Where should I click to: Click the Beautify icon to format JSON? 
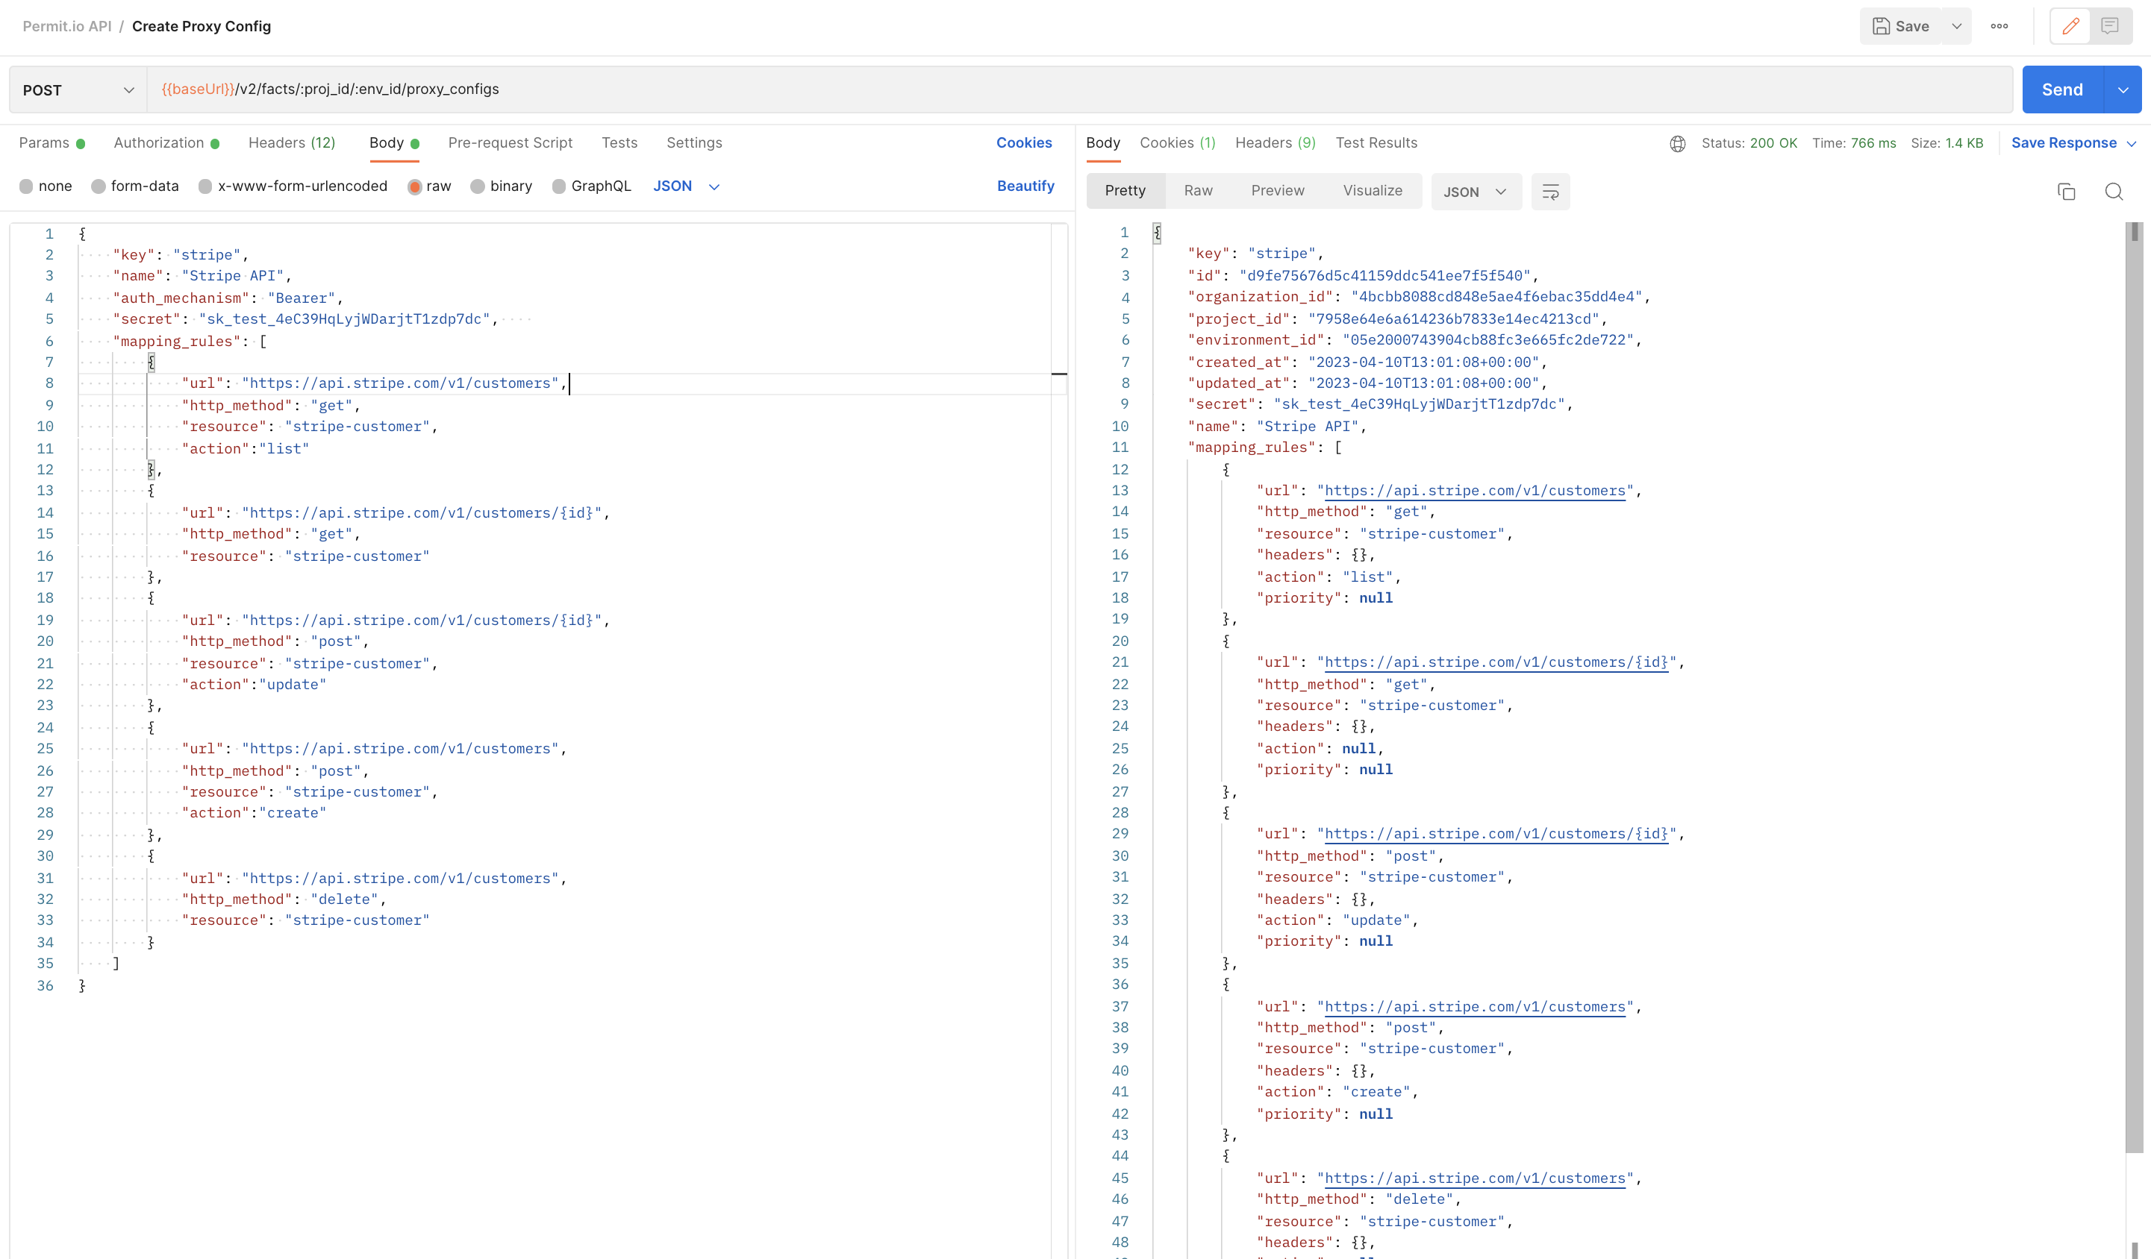coord(1024,186)
